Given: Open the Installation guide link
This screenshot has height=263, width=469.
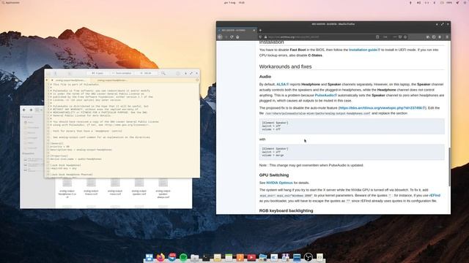Looking at the screenshot, I should 364,50.
